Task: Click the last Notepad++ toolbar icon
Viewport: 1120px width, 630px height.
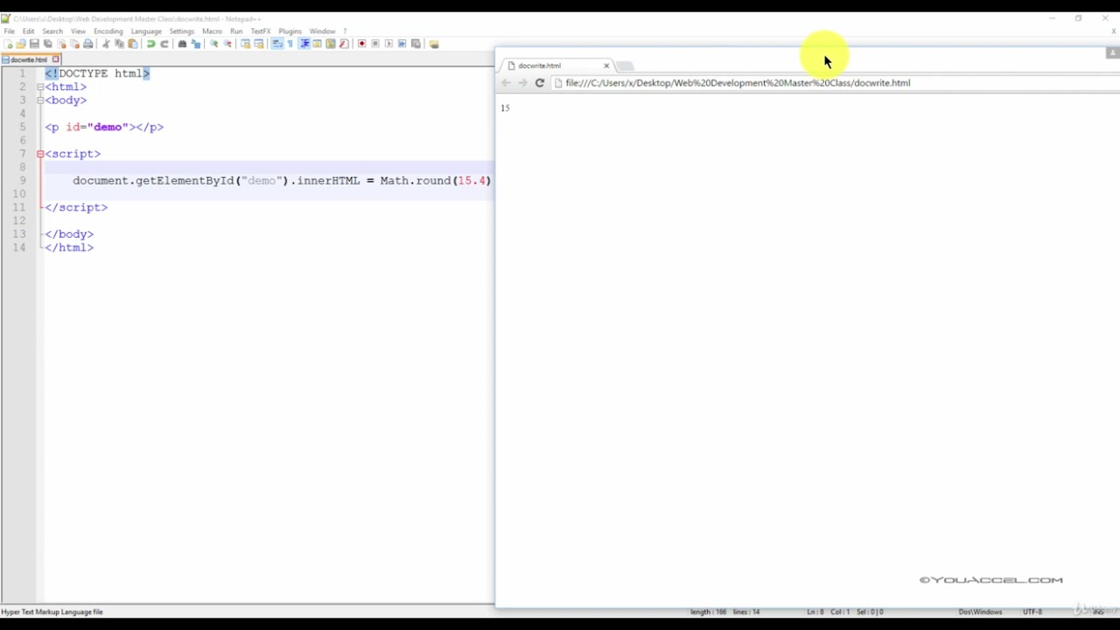Action: pos(433,44)
